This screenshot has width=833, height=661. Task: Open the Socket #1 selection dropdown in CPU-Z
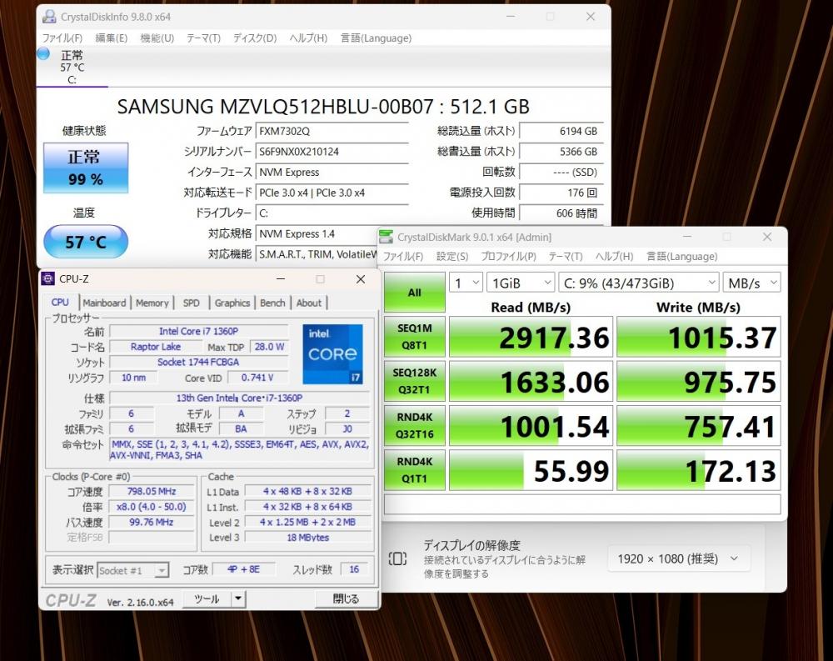tap(133, 571)
